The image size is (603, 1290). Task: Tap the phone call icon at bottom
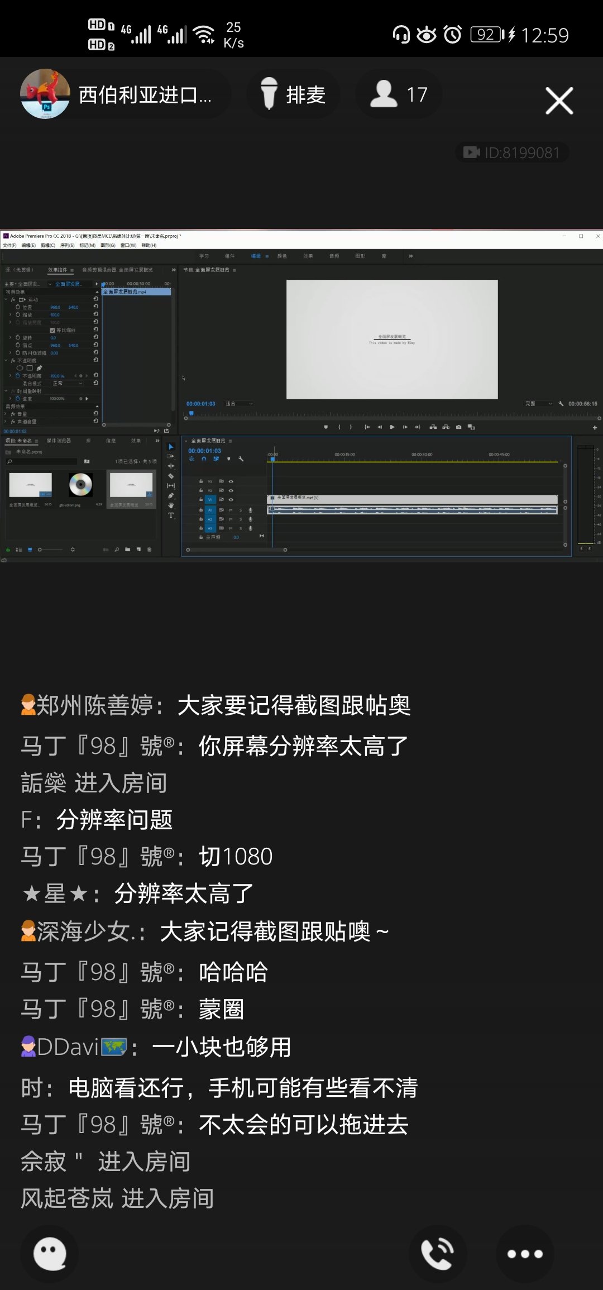click(438, 1254)
